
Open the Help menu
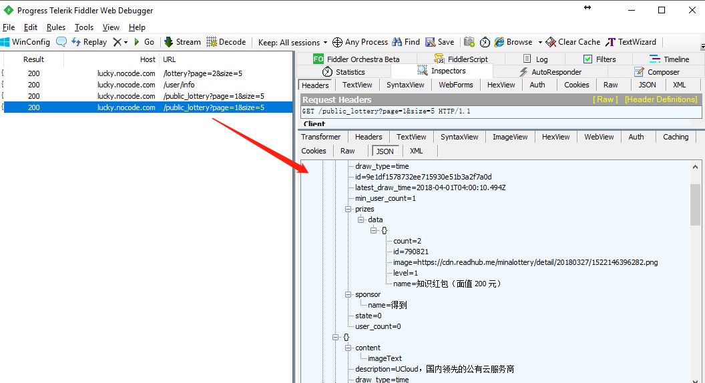point(137,27)
